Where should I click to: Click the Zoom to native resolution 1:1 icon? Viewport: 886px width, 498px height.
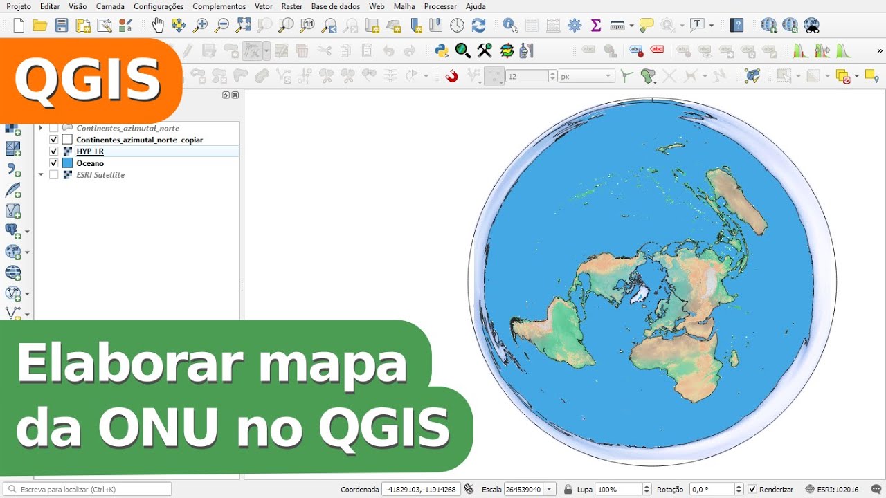308,26
